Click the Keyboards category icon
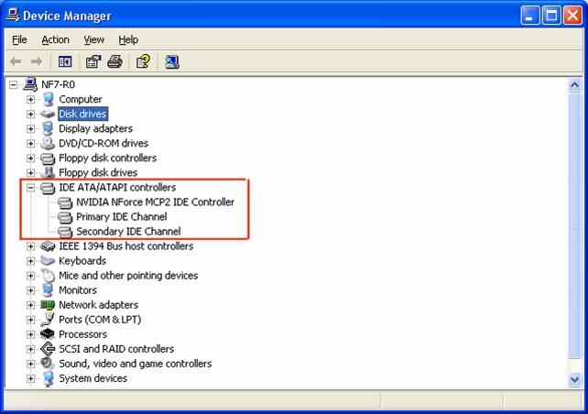Screen dimensions: 588x414 (x=48, y=261)
